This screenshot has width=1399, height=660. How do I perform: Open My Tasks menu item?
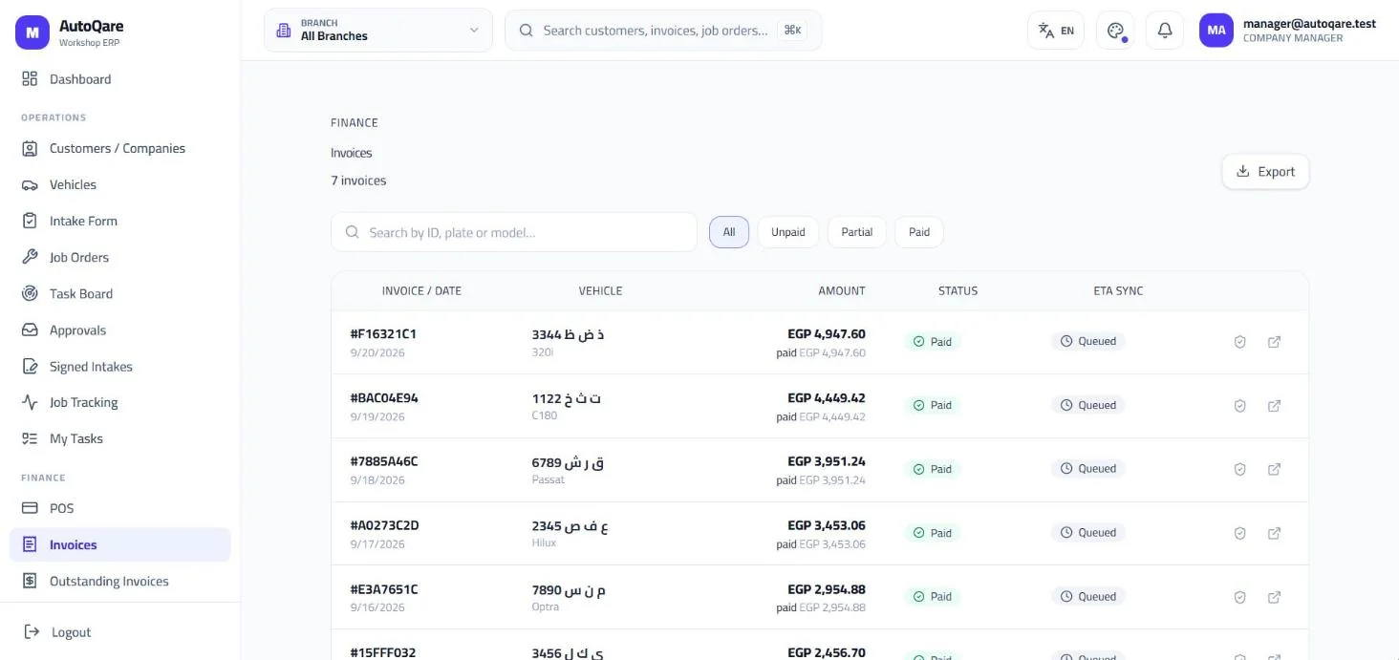click(x=120, y=438)
